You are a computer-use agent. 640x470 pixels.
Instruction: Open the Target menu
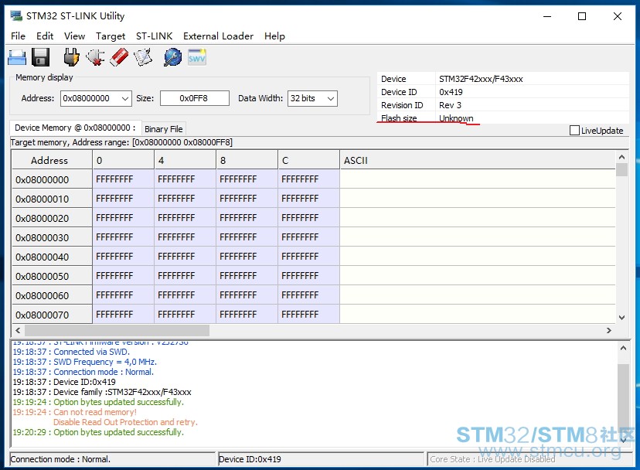click(x=111, y=36)
